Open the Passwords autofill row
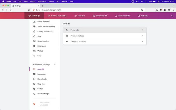The height and width of the screenshot is (110, 176). [105, 30]
